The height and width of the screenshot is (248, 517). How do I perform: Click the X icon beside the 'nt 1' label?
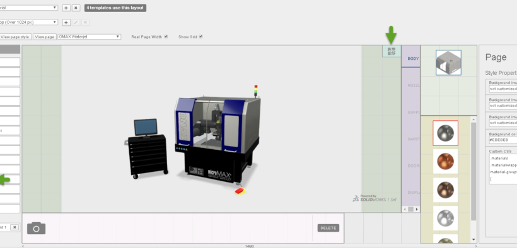[15, 227]
